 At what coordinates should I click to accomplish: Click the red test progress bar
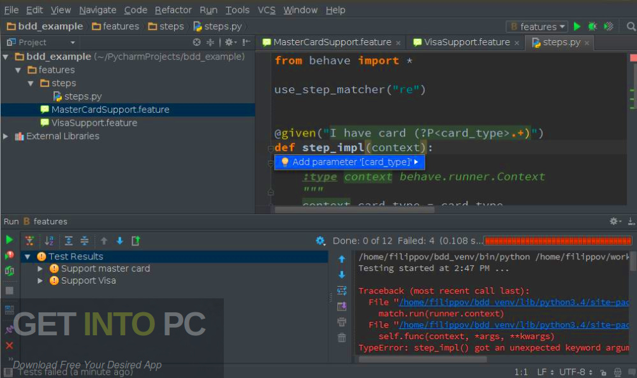pyautogui.click(x=558, y=241)
